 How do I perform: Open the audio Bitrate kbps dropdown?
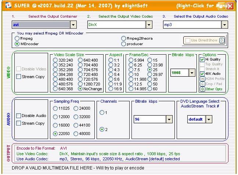click(x=169, y=119)
